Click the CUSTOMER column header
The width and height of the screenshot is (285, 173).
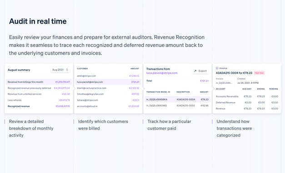82,69
